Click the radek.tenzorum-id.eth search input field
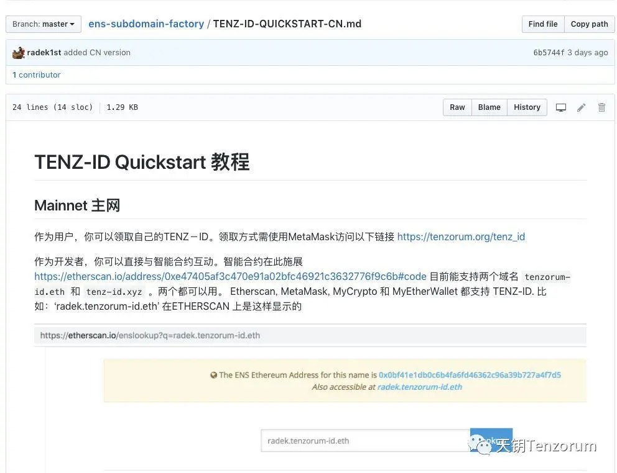 coord(365,441)
